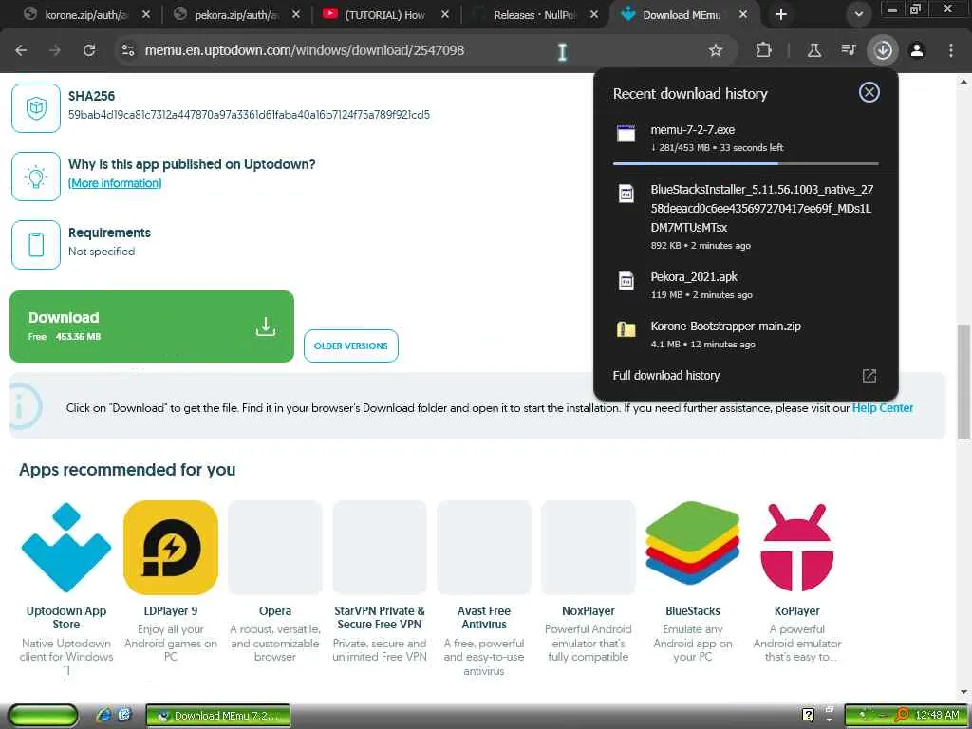Click the StarVPN Private & Secure Free VPN title
The height and width of the screenshot is (729, 972).
coord(380,617)
